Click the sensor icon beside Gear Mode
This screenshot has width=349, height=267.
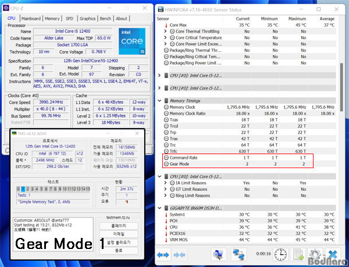tap(166, 164)
